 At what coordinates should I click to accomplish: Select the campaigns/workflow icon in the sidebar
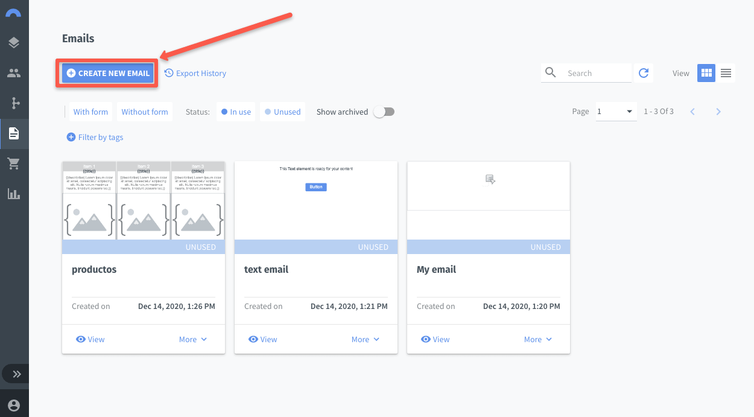(x=14, y=103)
